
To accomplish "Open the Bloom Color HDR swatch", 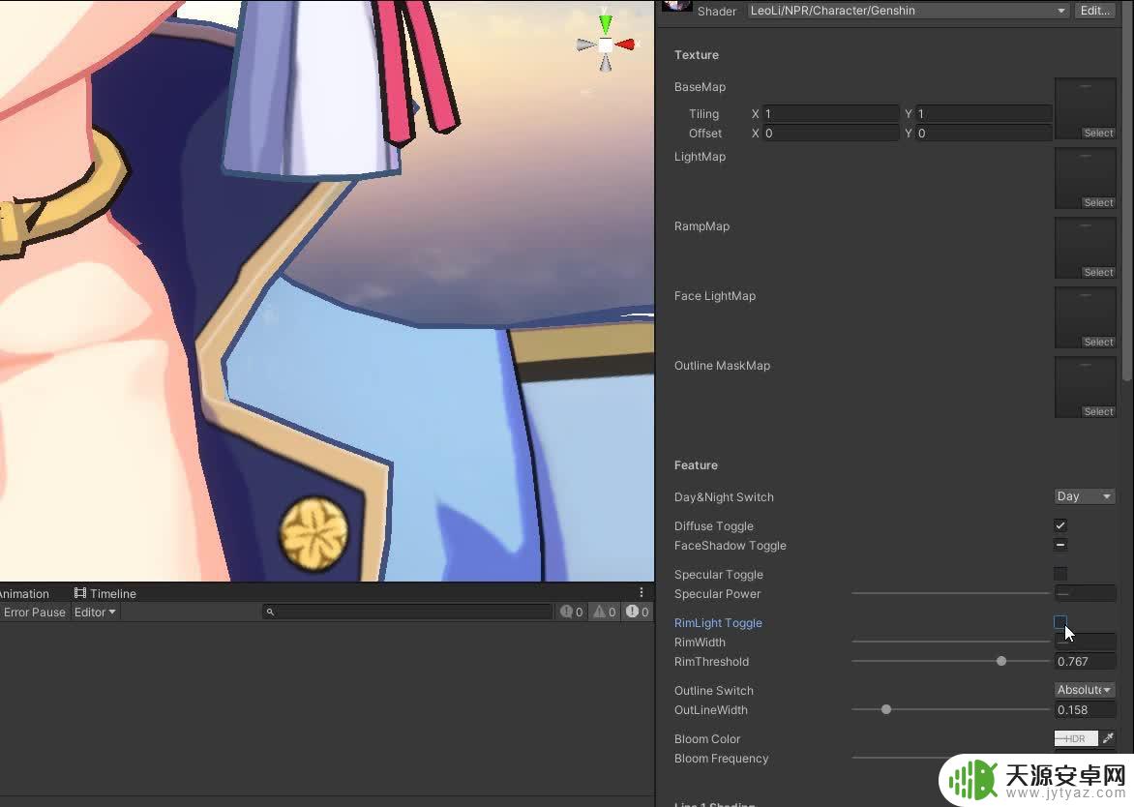I will pyautogui.click(x=1075, y=738).
